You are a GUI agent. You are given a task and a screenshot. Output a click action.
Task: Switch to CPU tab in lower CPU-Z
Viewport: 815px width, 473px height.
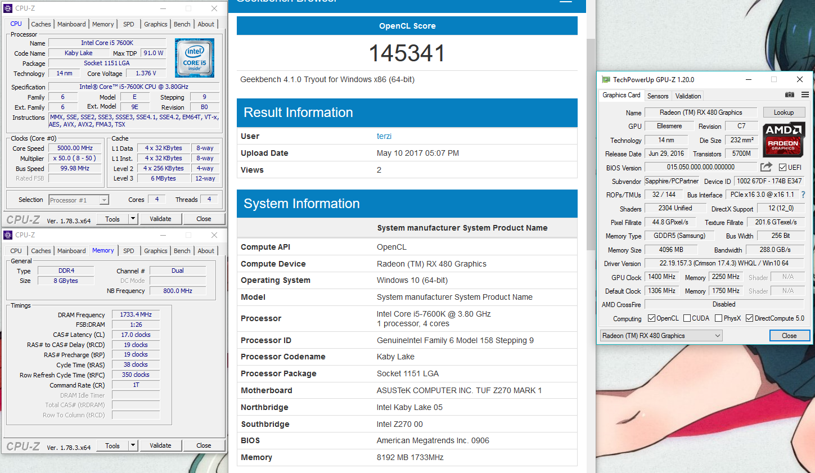click(x=16, y=251)
